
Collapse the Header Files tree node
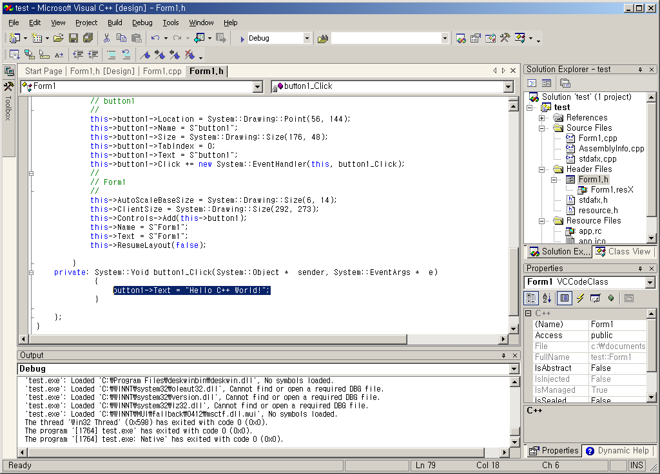pos(542,169)
